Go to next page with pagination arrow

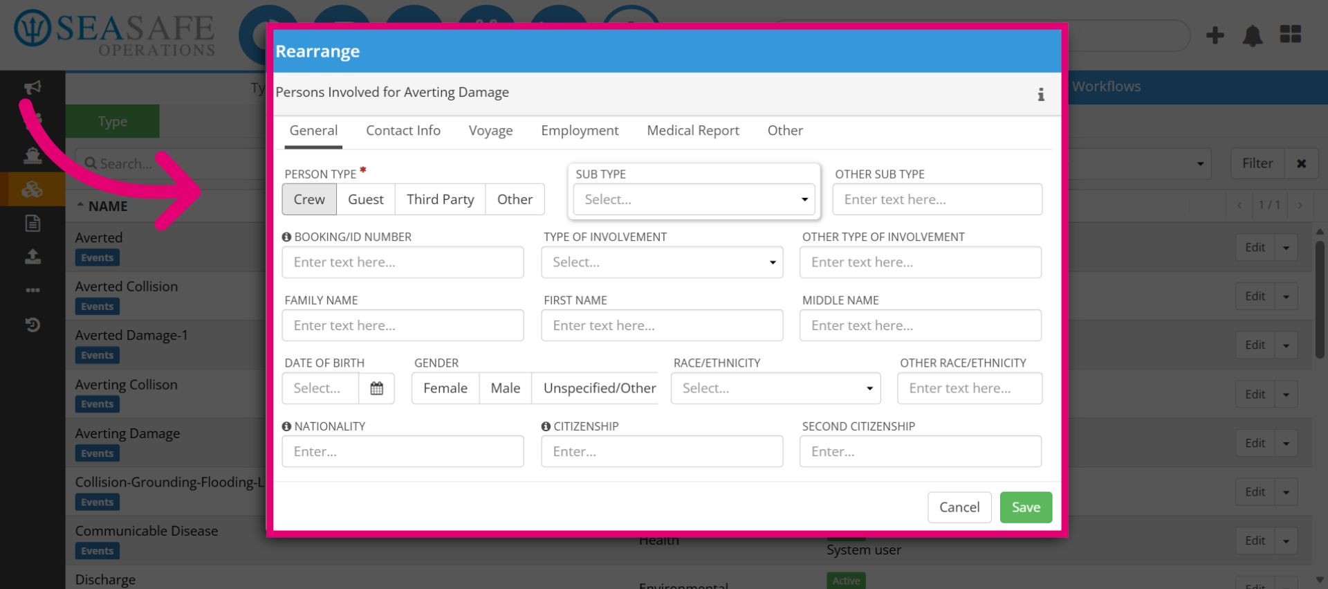[1300, 206]
